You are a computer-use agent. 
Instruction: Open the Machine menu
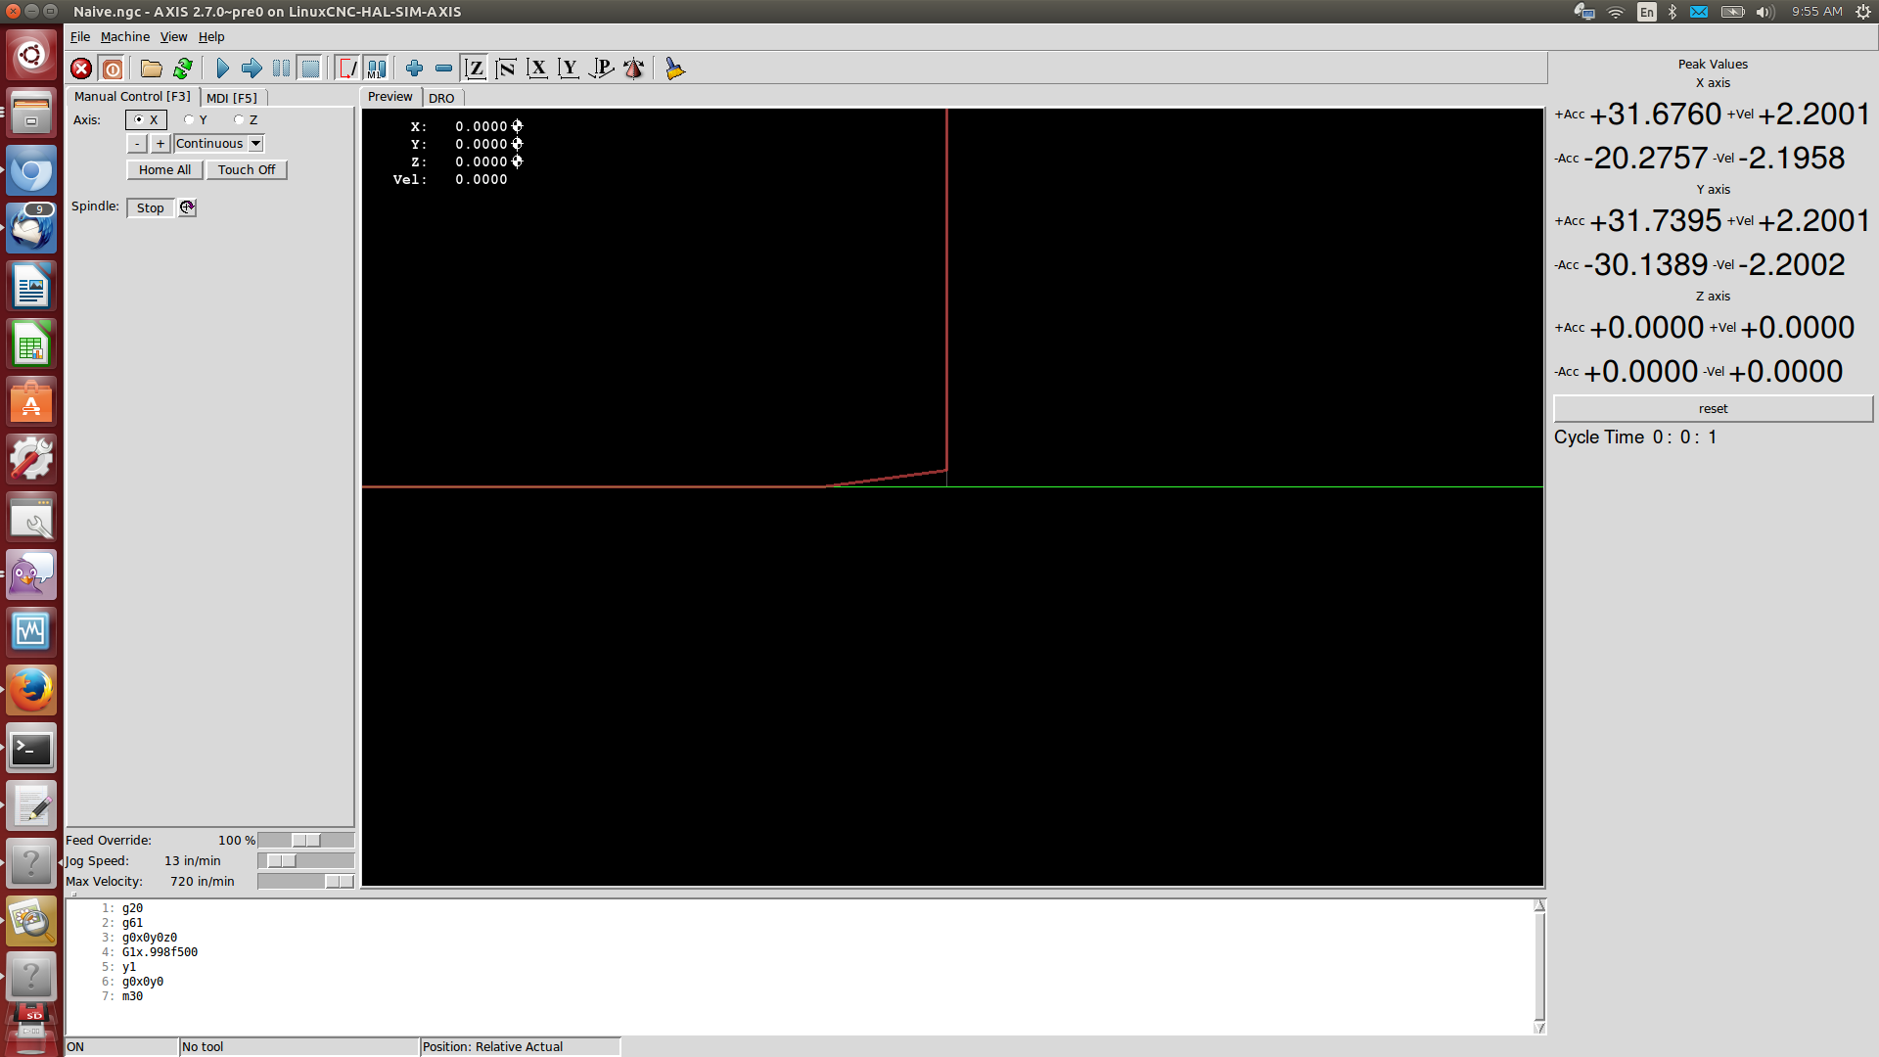tap(125, 37)
